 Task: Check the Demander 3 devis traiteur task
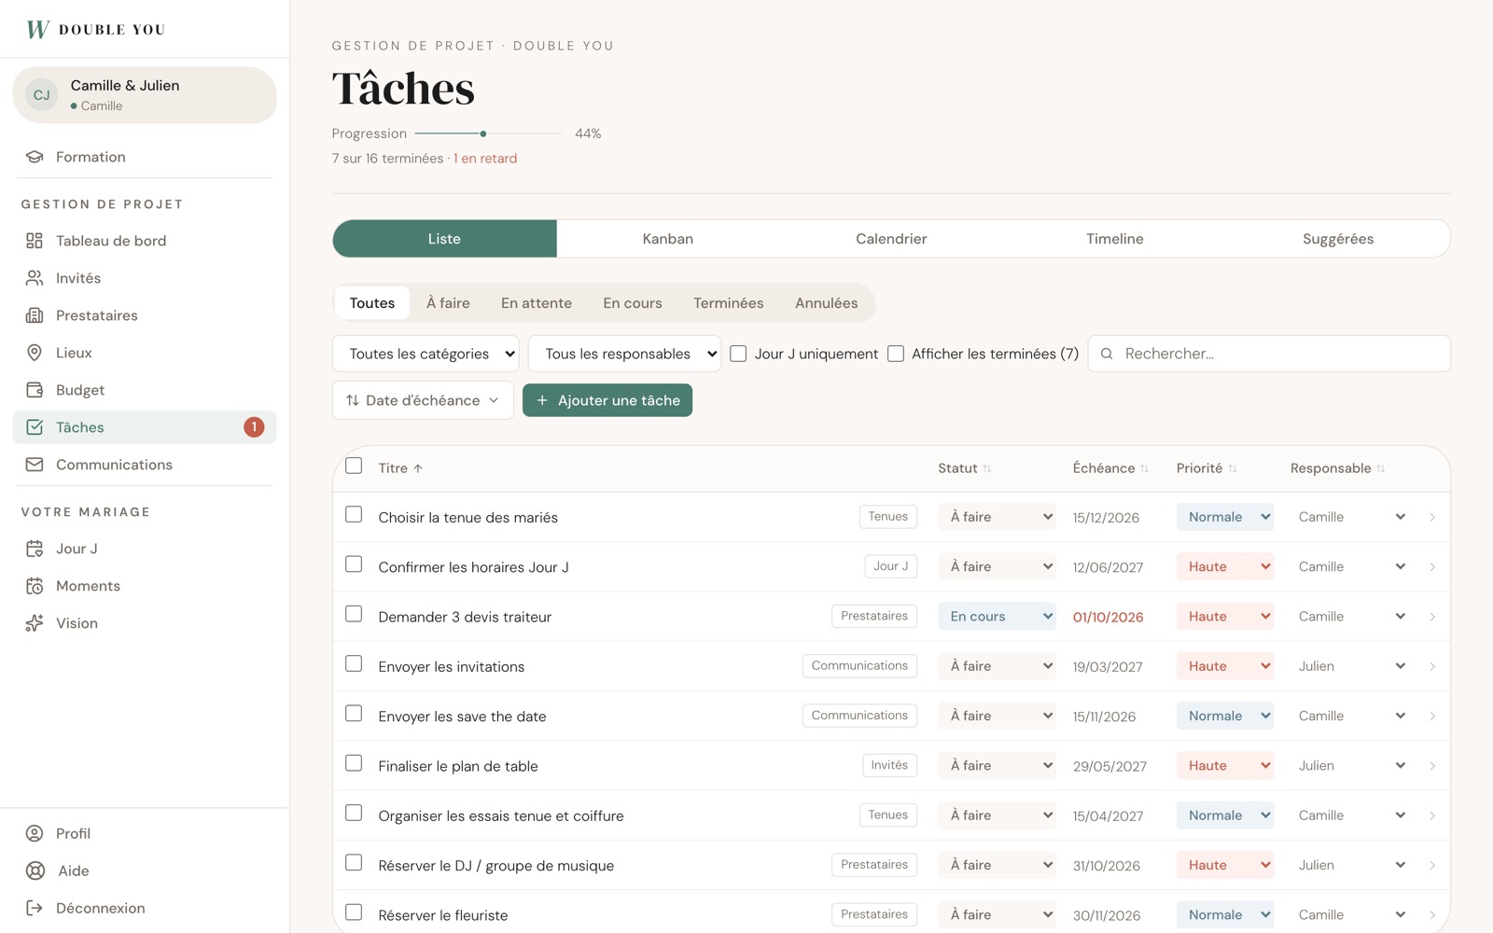pyautogui.click(x=354, y=614)
